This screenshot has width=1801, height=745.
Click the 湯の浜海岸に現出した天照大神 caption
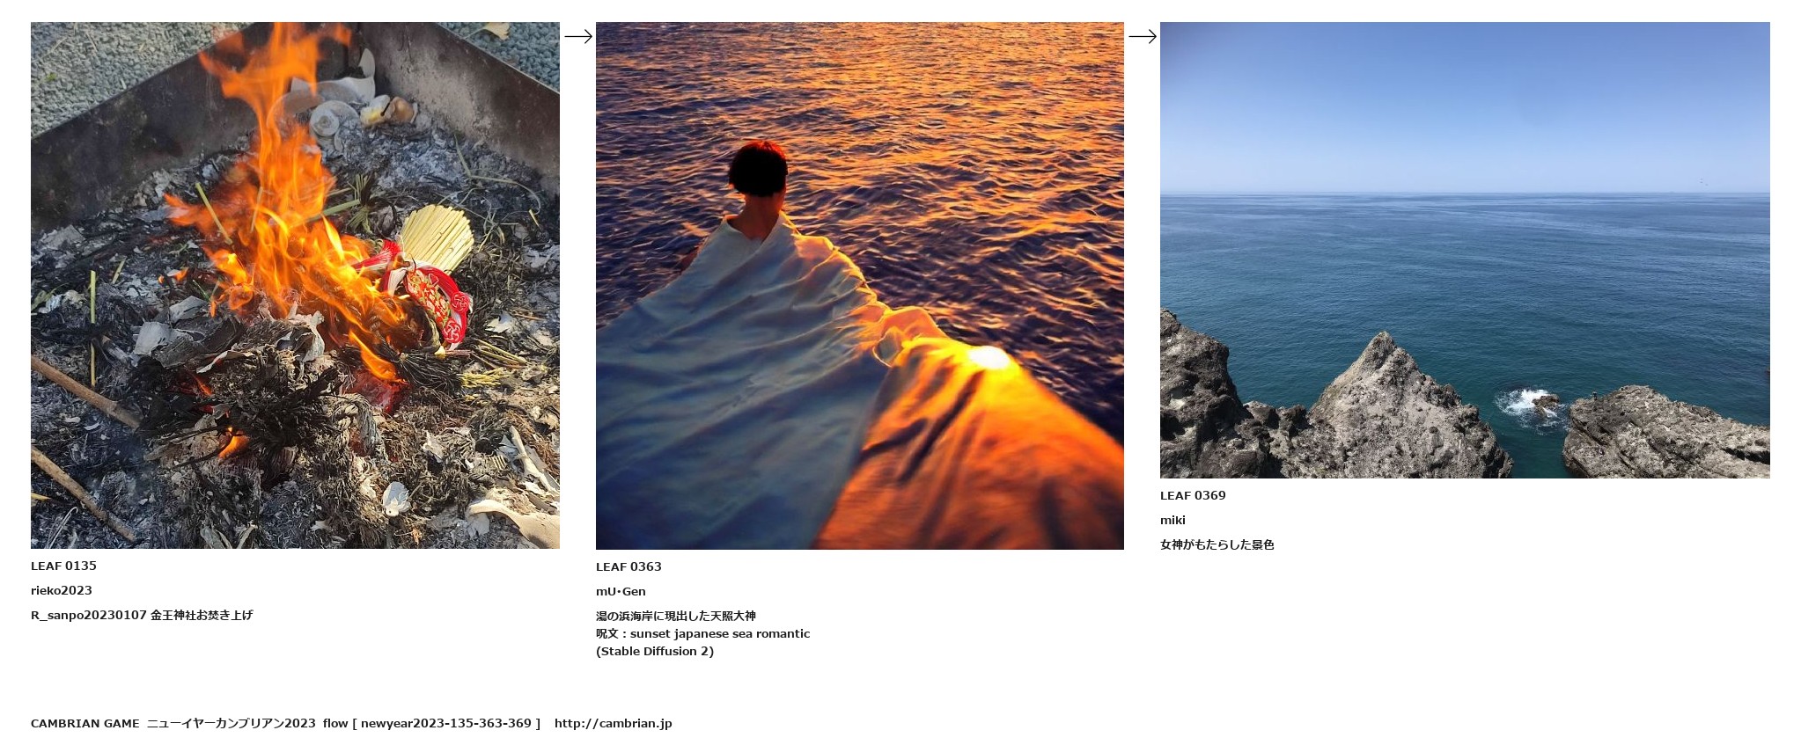coord(676,616)
